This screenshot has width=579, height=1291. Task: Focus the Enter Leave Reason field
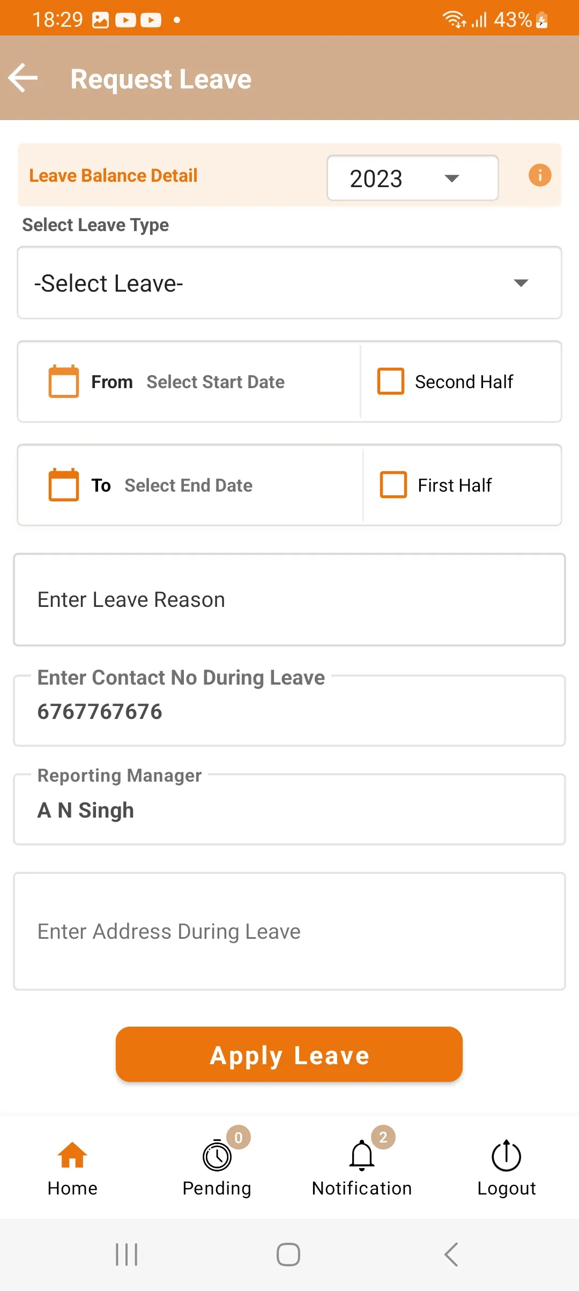289,599
